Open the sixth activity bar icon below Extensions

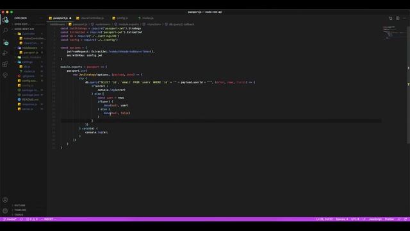pos(5,75)
